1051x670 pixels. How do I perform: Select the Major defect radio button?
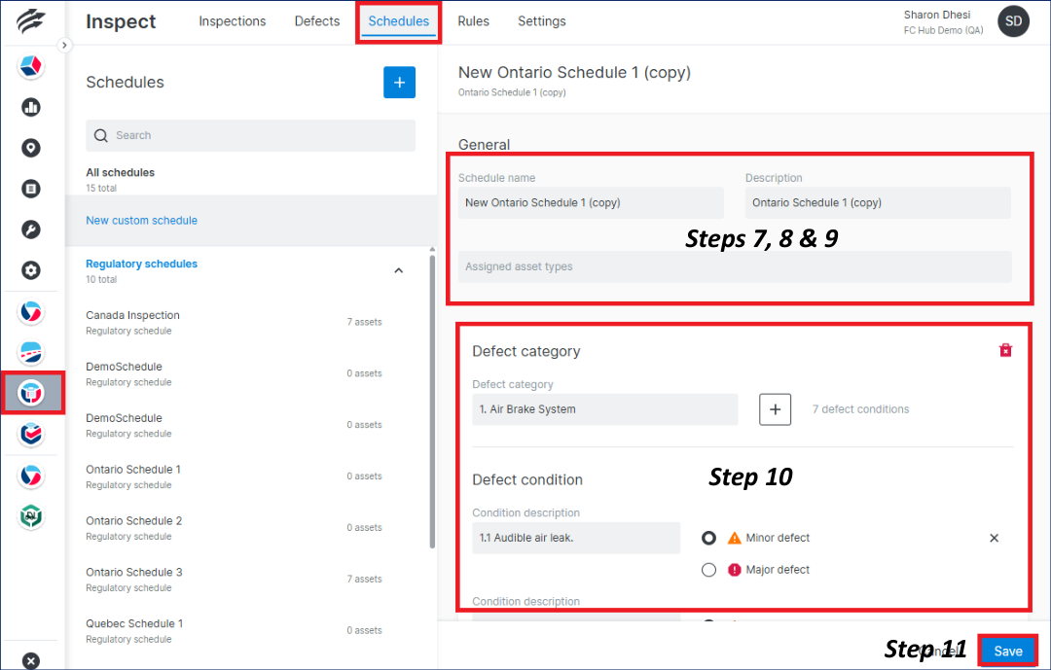point(709,570)
